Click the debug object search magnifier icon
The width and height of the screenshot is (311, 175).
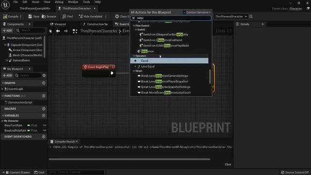pyautogui.click(x=251, y=17)
